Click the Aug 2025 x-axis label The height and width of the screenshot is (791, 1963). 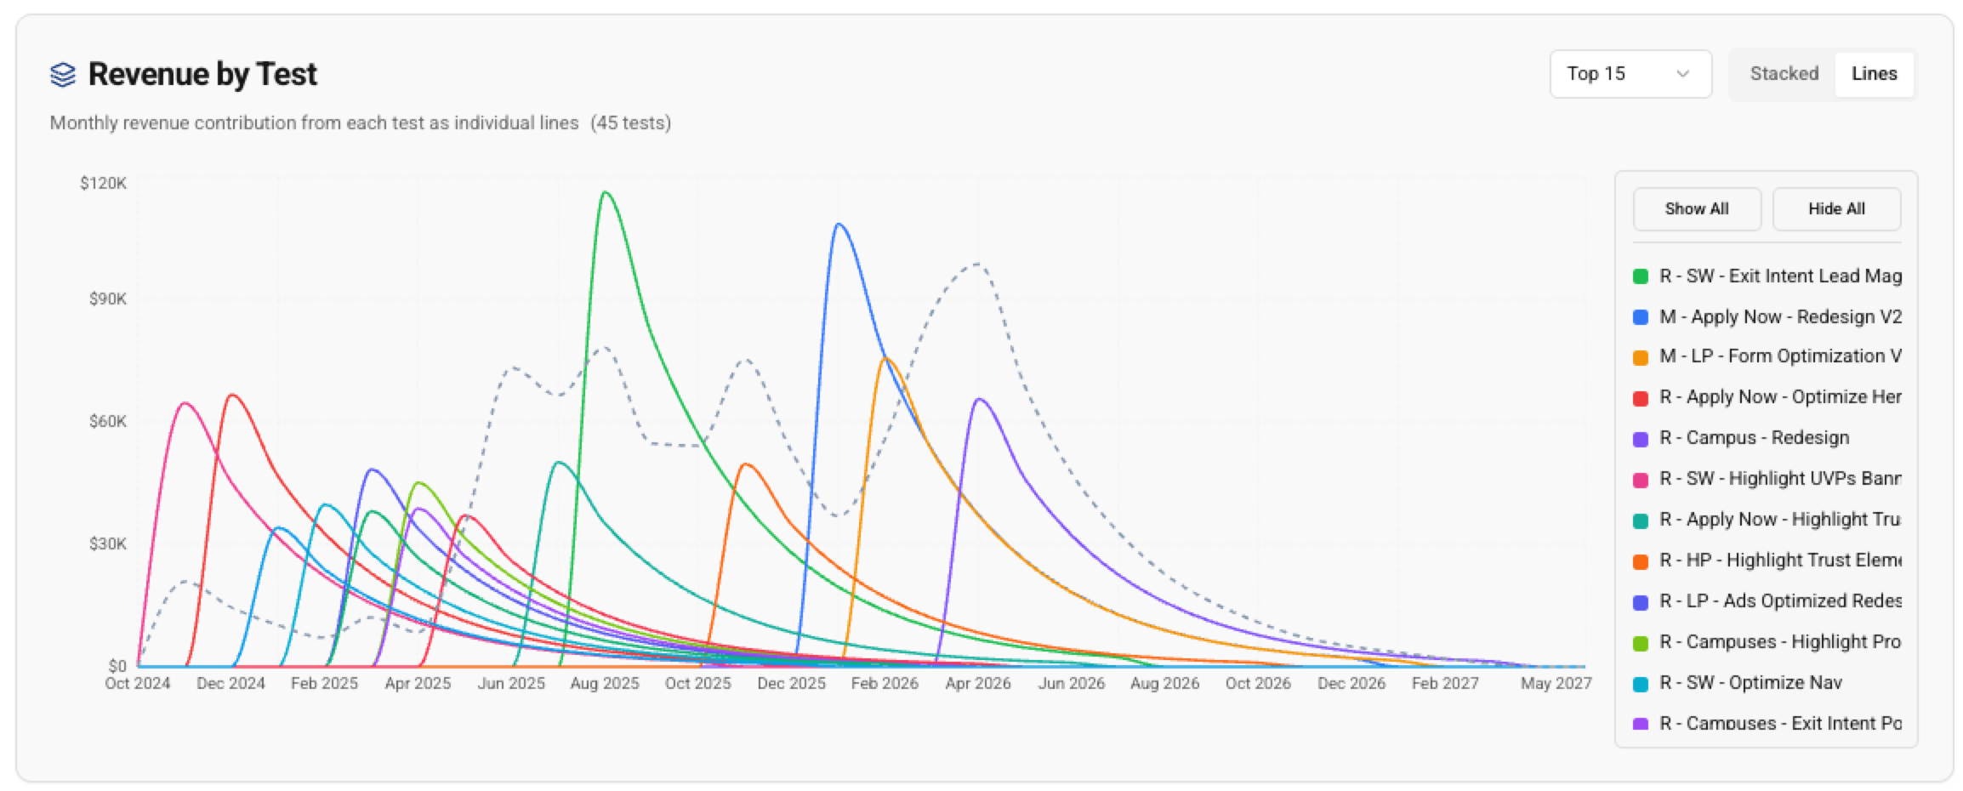point(605,684)
